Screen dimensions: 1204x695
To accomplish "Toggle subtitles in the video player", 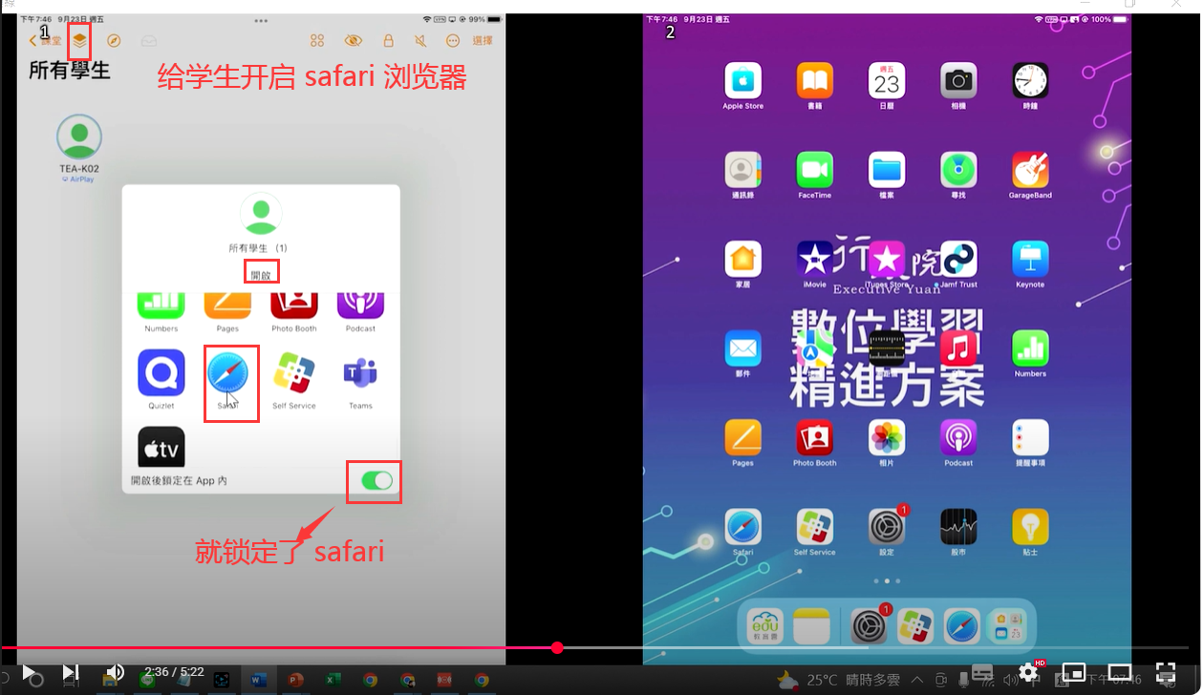I will point(982,672).
